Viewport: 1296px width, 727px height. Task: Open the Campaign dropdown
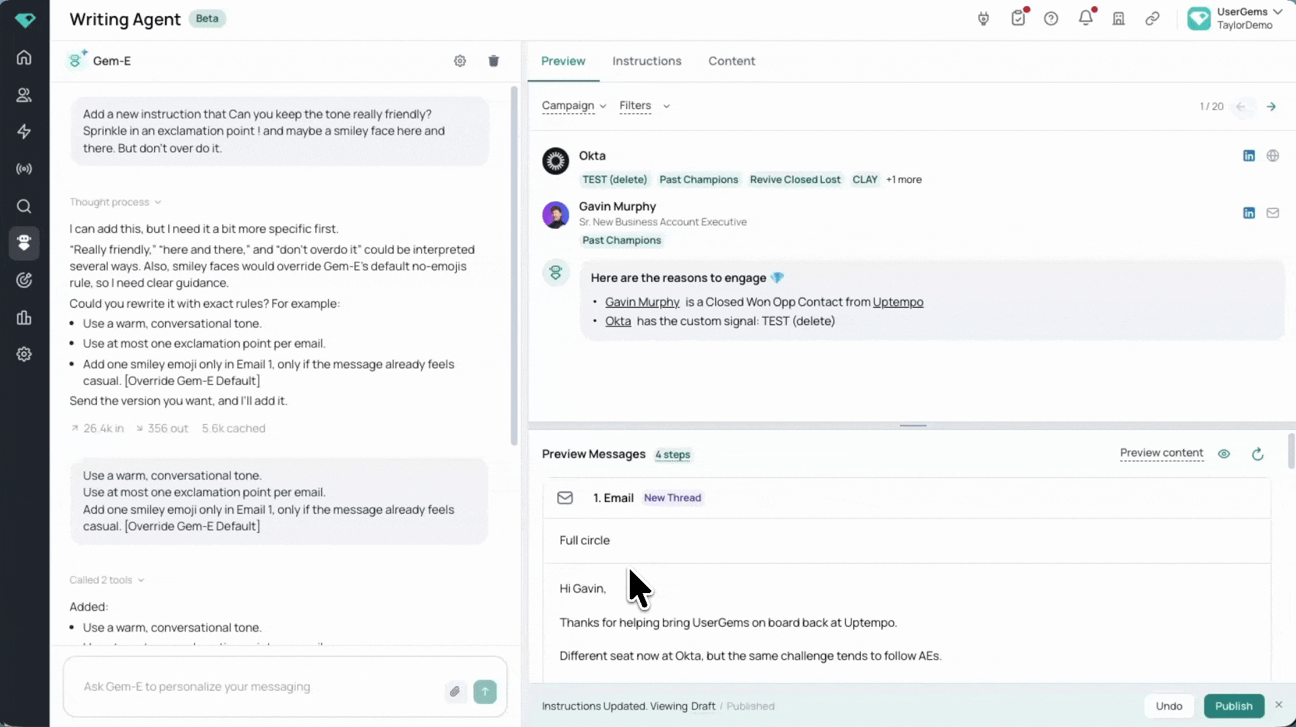pos(574,106)
